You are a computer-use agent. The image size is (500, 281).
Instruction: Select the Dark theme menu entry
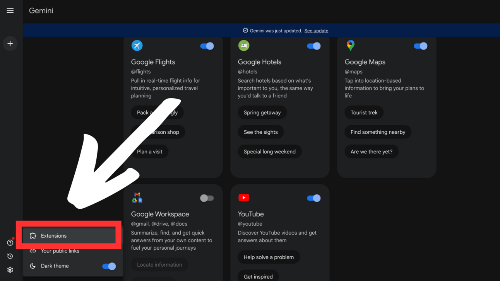(73, 266)
